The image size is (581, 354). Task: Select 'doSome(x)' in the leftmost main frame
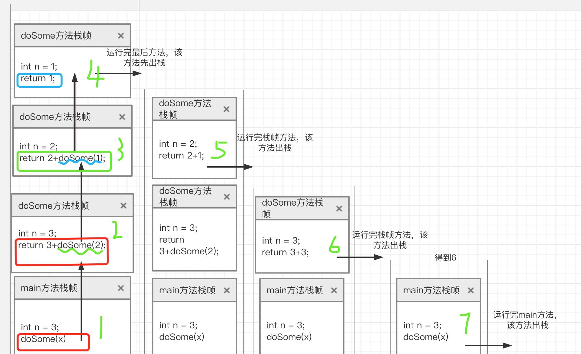point(43,339)
